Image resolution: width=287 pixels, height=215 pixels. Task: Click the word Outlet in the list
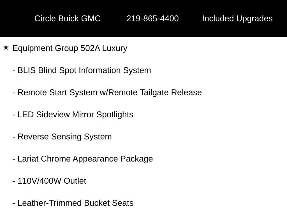click(x=75, y=181)
